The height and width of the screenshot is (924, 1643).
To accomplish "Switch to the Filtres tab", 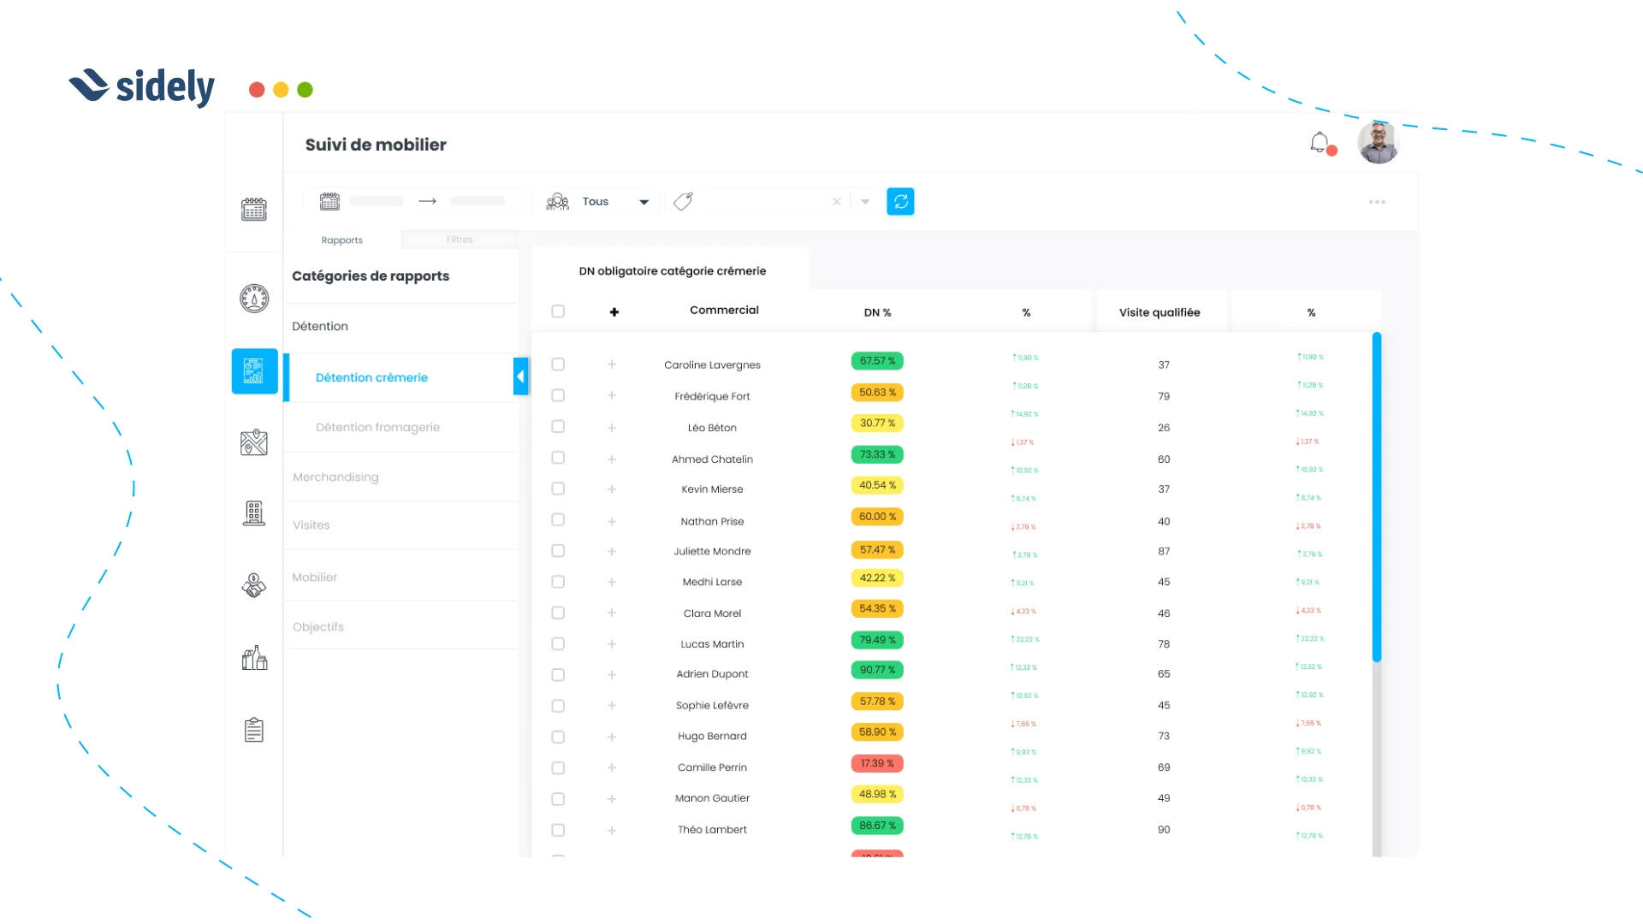I will click(460, 240).
